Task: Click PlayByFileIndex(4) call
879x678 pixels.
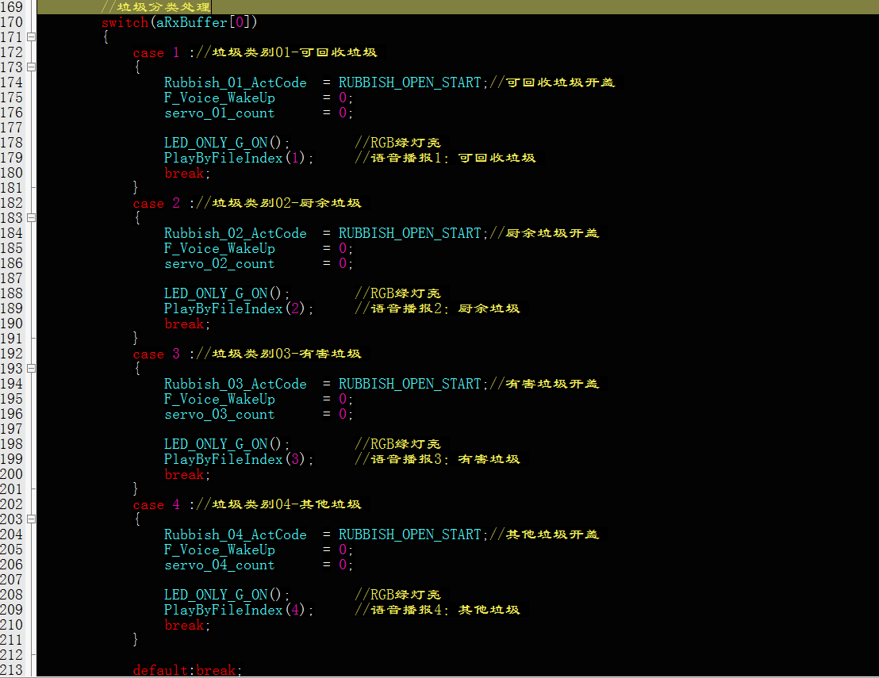Action: [234, 611]
